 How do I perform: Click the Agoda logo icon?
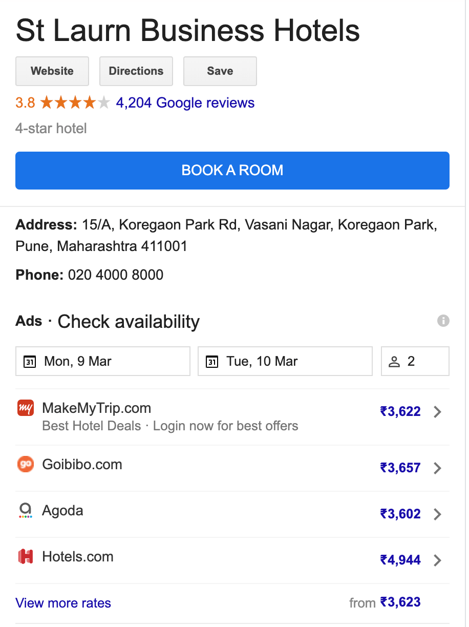[26, 510]
